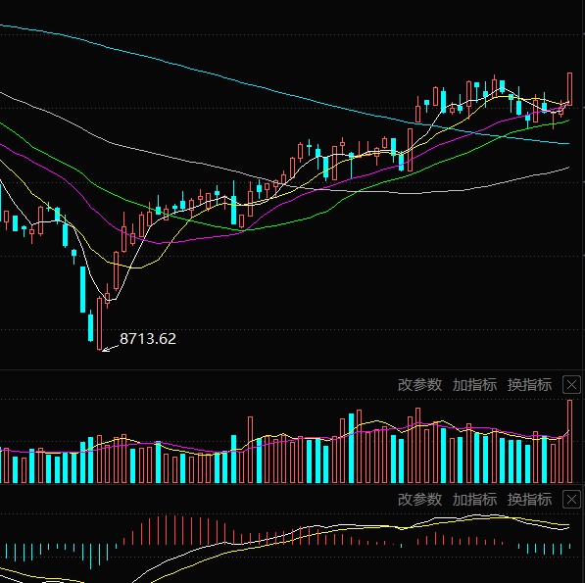Click 换指标 in the MACD indicator panel
The width and height of the screenshot is (585, 583).
coord(529,499)
